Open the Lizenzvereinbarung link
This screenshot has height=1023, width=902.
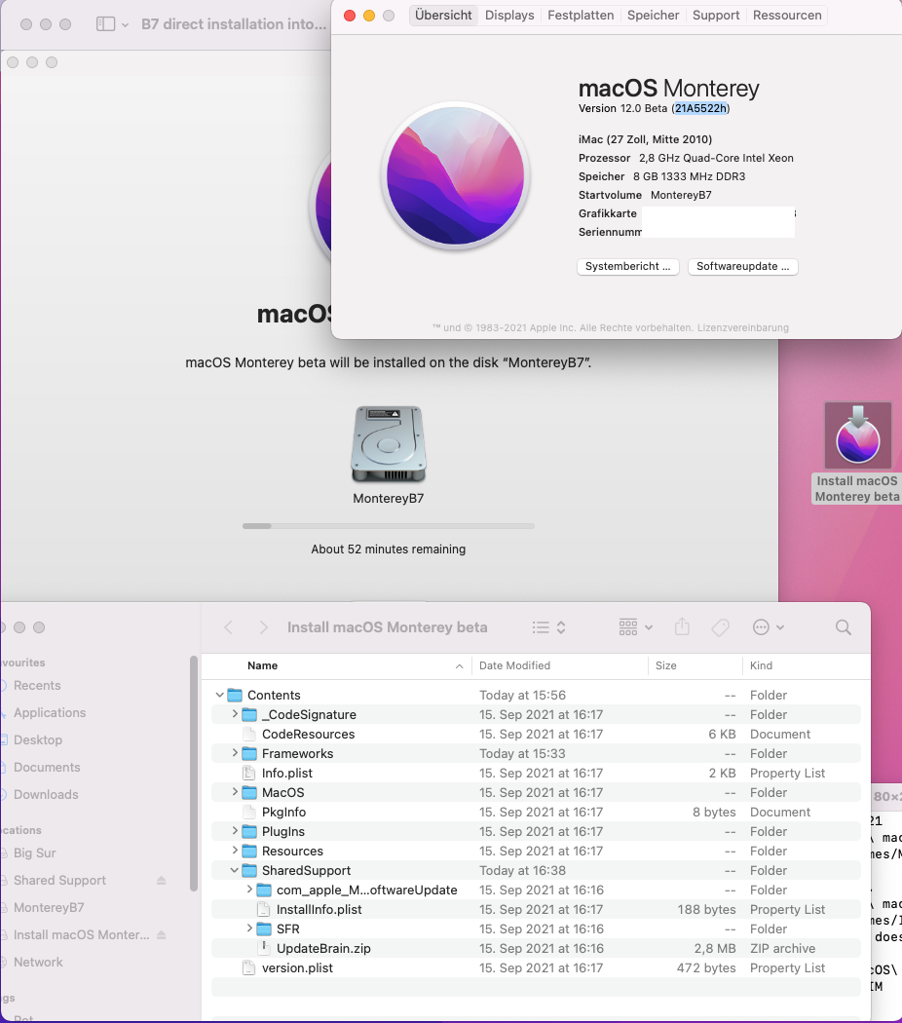tap(743, 327)
